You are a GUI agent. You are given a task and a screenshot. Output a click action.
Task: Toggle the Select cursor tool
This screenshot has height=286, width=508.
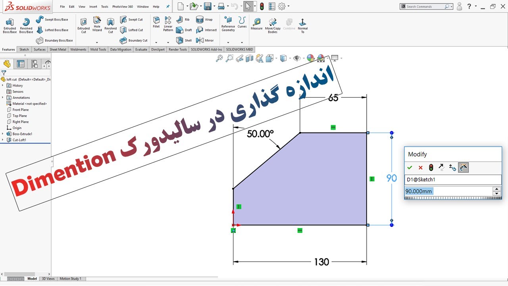(248, 6)
